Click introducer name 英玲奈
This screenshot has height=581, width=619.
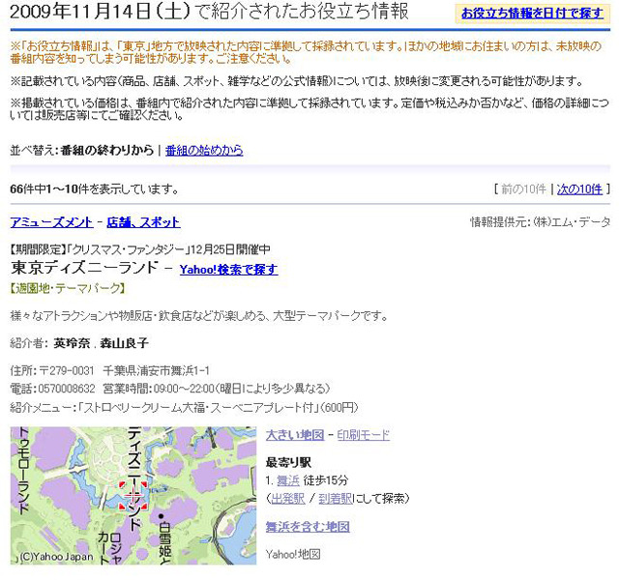tap(72, 343)
